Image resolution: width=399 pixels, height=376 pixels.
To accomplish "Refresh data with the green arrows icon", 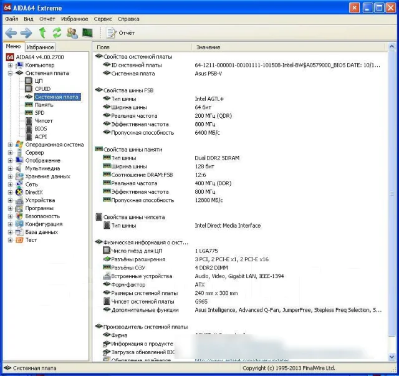I will coord(57,32).
